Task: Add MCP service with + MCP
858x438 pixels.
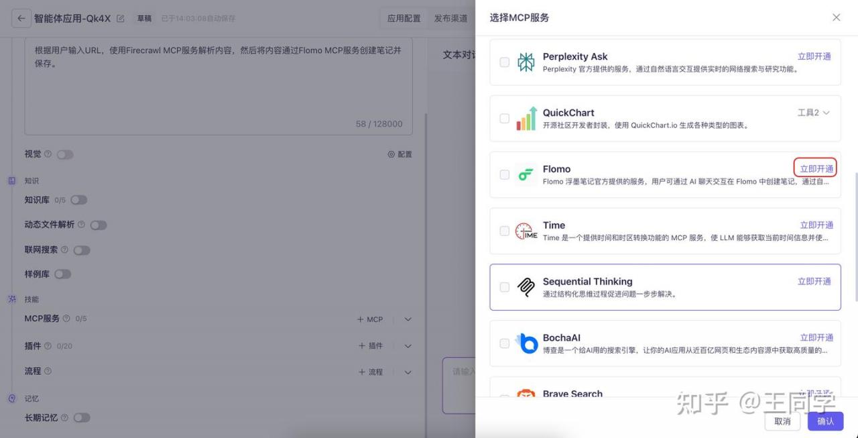Action: coord(370,319)
